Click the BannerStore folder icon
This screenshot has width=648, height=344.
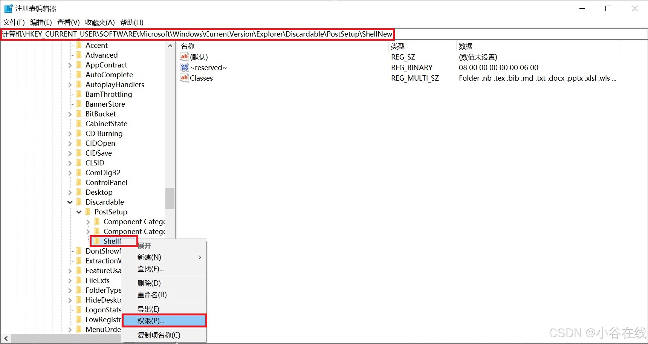point(79,104)
